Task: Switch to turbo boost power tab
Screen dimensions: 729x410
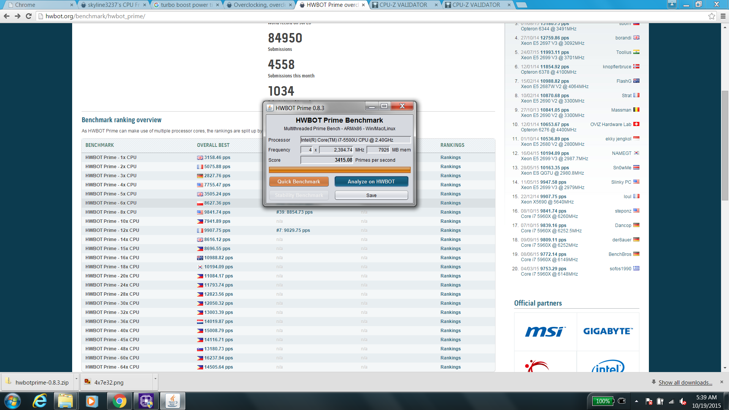Action: 186,5
